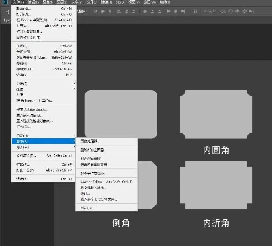Screen dimensions: 272x246
Task: Expand the 导出(E) submenu
Action: coord(22,84)
